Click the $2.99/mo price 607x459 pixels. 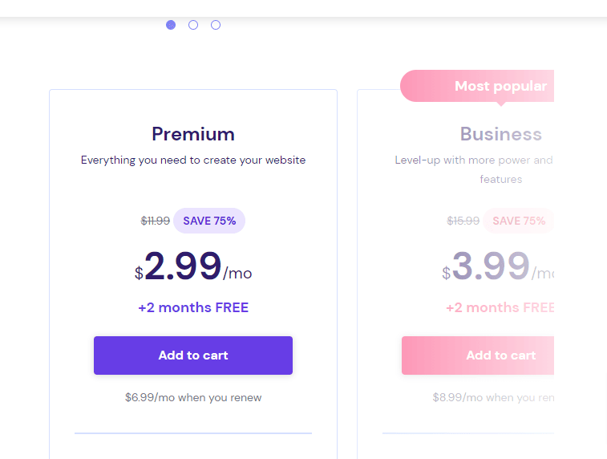click(193, 266)
